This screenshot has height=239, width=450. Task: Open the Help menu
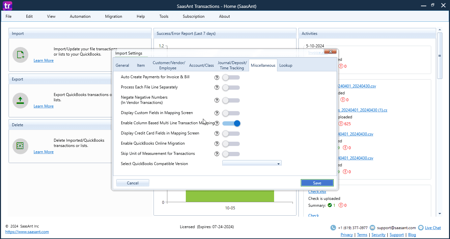[141, 16]
